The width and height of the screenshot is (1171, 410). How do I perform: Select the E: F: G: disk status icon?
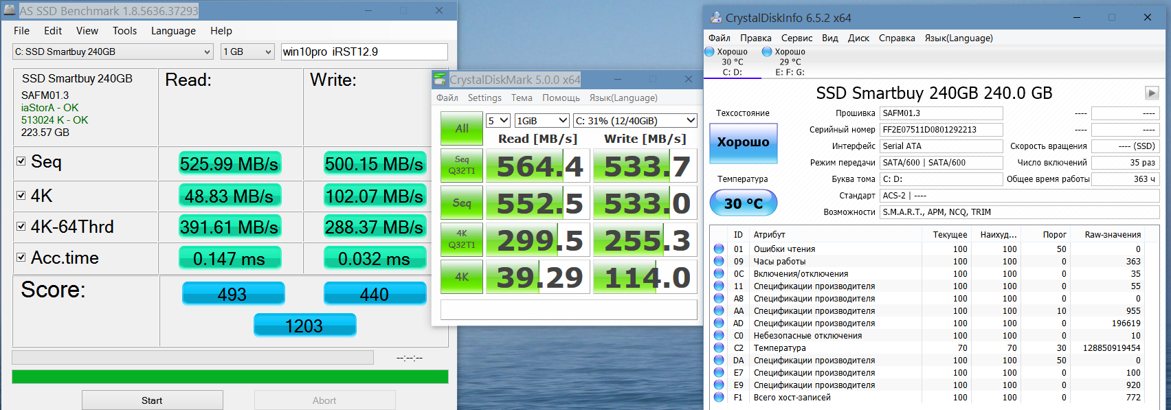(767, 52)
